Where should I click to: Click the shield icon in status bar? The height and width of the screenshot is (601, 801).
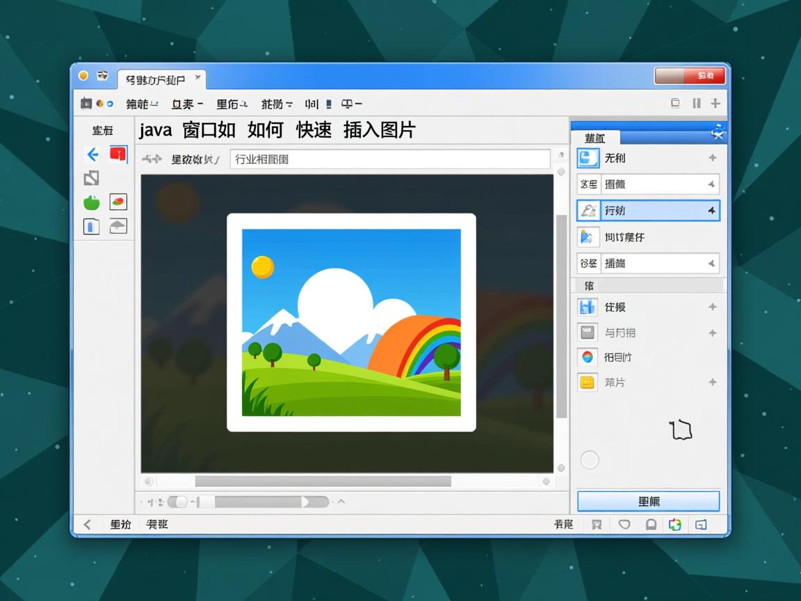tap(624, 524)
